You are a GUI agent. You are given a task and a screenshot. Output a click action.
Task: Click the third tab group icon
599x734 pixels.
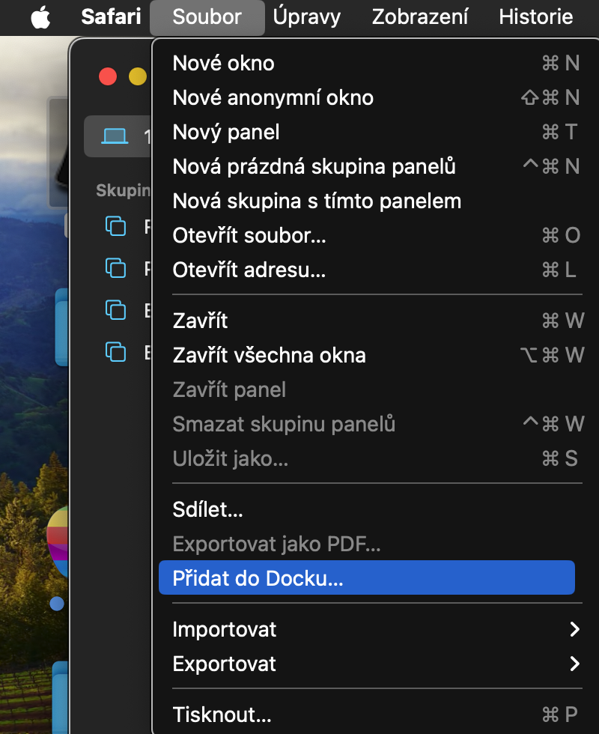(115, 309)
